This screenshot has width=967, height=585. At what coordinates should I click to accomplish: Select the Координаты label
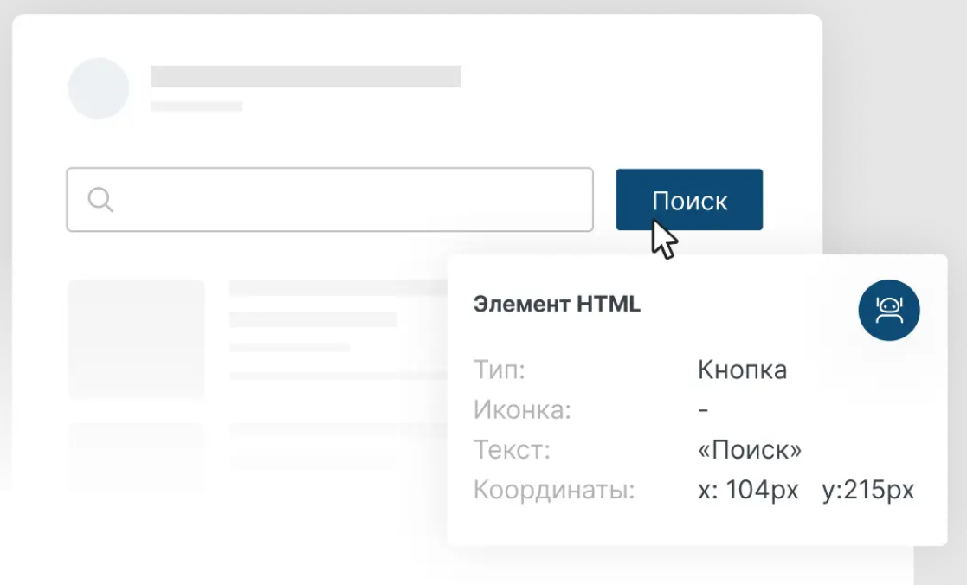[554, 491]
